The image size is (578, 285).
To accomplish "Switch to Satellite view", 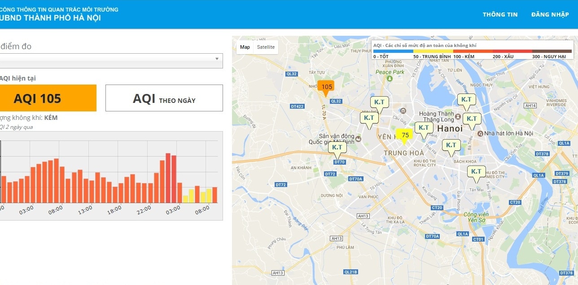I will click(266, 47).
